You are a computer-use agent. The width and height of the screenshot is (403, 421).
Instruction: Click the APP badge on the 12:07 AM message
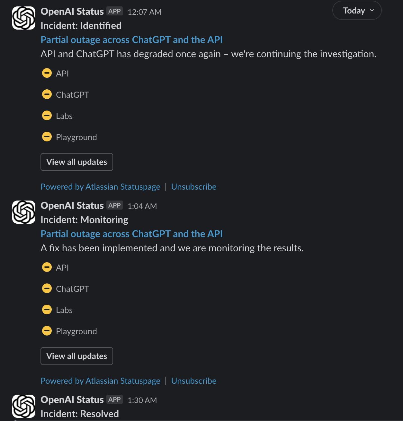pos(114,11)
